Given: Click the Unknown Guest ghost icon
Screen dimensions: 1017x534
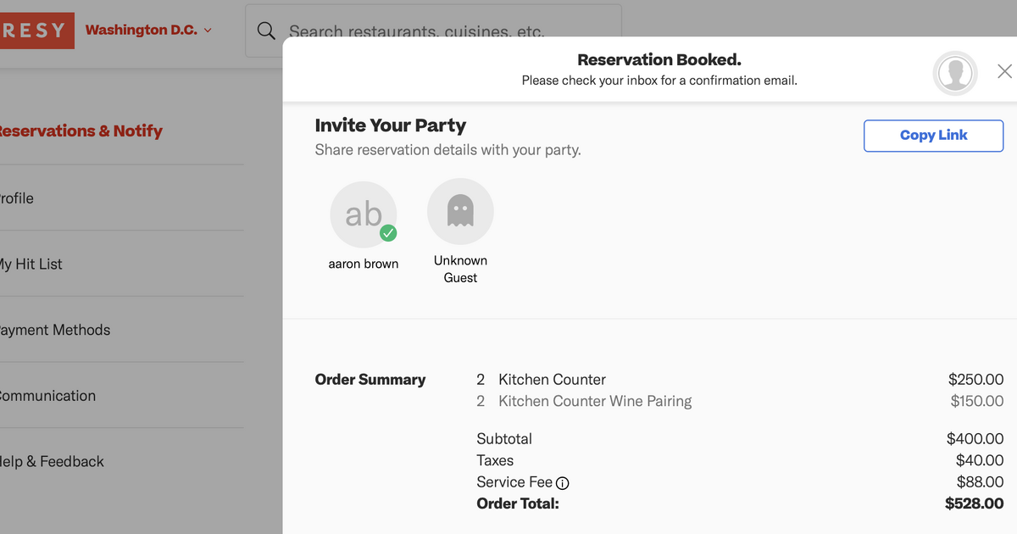Looking at the screenshot, I should click(x=460, y=210).
